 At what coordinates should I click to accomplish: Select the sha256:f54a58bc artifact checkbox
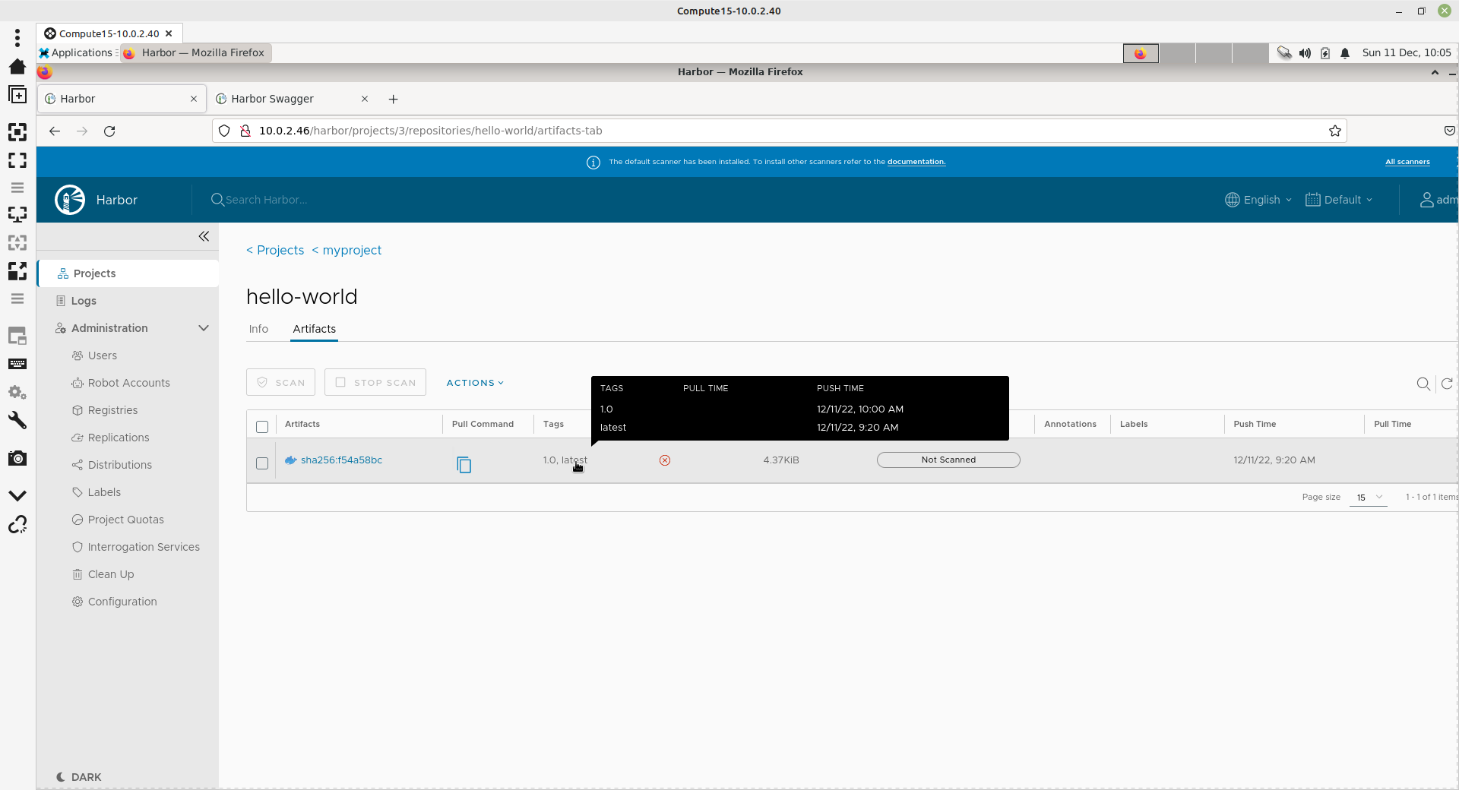(262, 463)
